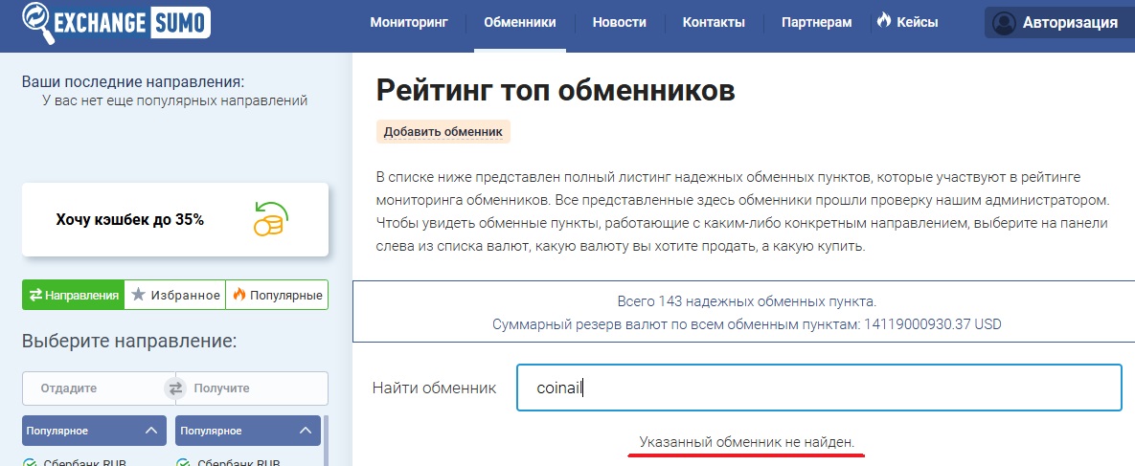Click the Выберите направление heading
Image resolution: width=1135 pixels, height=466 pixels.
click(129, 341)
